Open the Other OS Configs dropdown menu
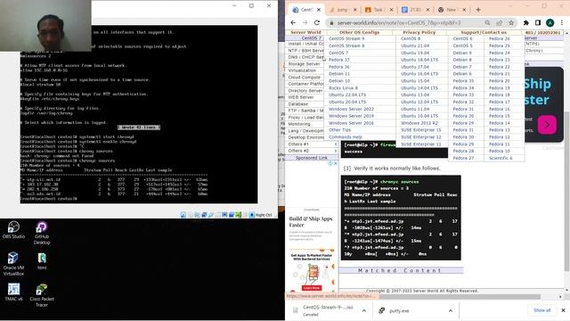The width and height of the screenshot is (570, 321). pyautogui.click(x=359, y=32)
